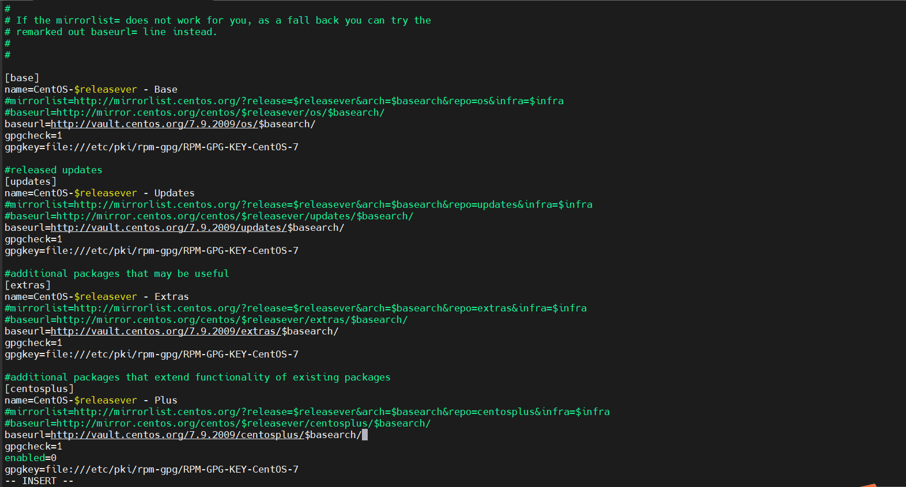Click the [extras] section header

28,286
